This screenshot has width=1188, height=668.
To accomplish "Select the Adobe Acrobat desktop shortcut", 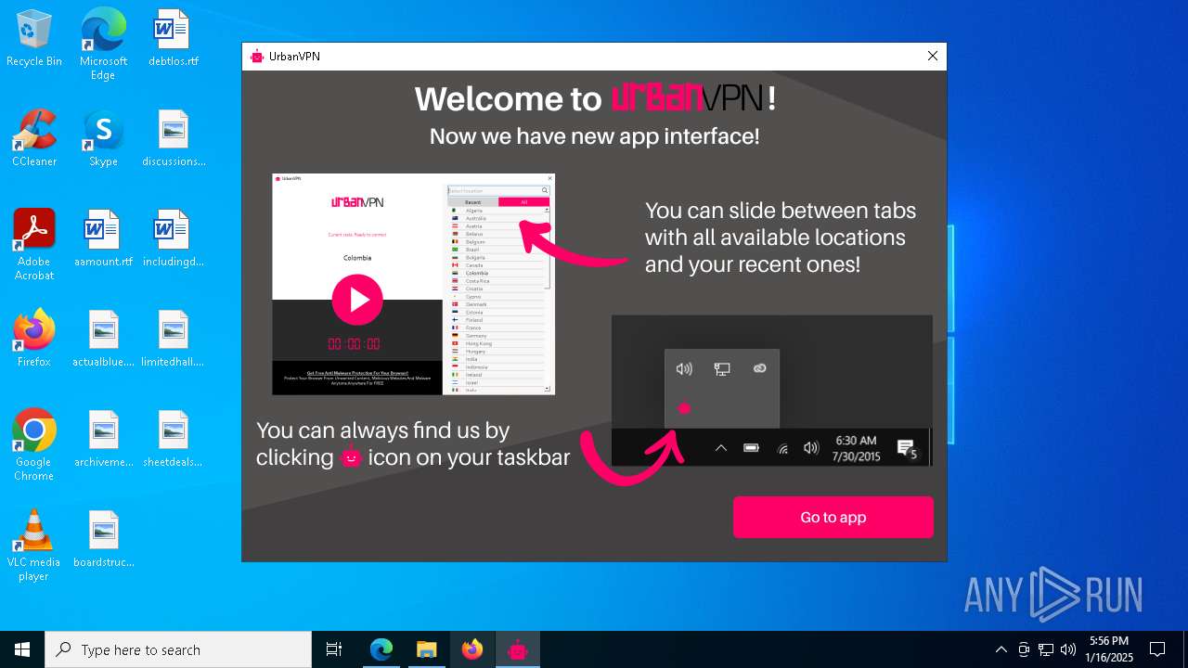I will 34,245.
